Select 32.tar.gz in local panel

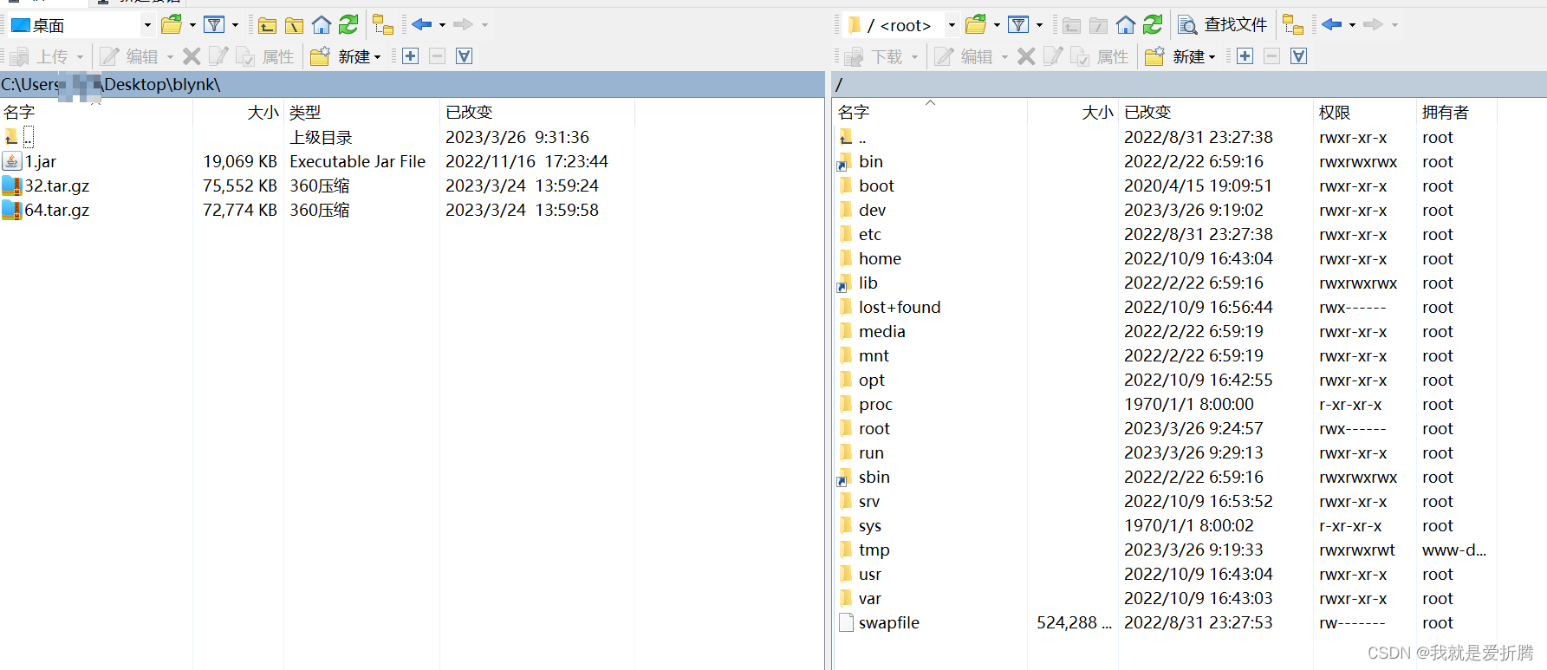coord(57,185)
